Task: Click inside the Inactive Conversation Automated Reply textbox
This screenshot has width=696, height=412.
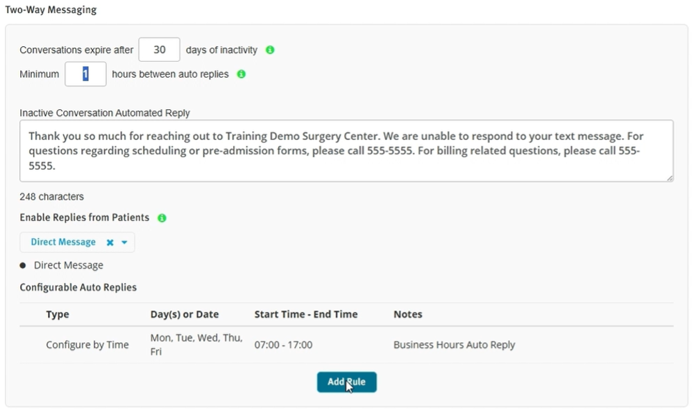Action: click(346, 151)
